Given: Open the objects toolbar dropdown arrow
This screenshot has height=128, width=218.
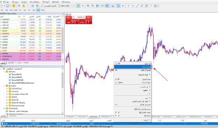Looking at the screenshot, I should pyautogui.click(x=158, y=6).
